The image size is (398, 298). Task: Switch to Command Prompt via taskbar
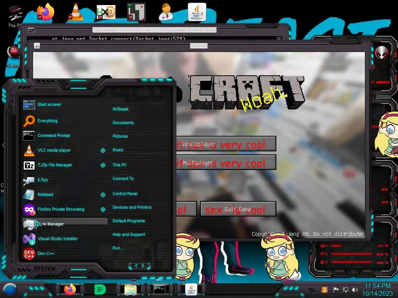pos(159,289)
